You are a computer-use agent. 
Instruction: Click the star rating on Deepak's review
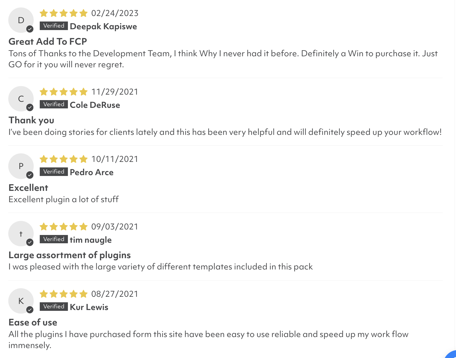(63, 13)
